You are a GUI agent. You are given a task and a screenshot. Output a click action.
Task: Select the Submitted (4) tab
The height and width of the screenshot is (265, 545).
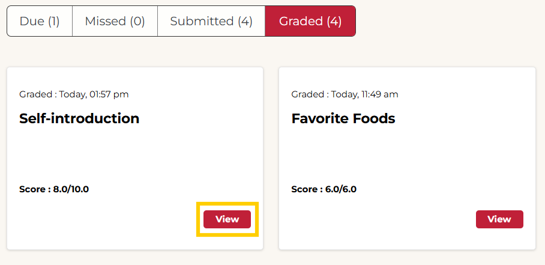[211, 21]
